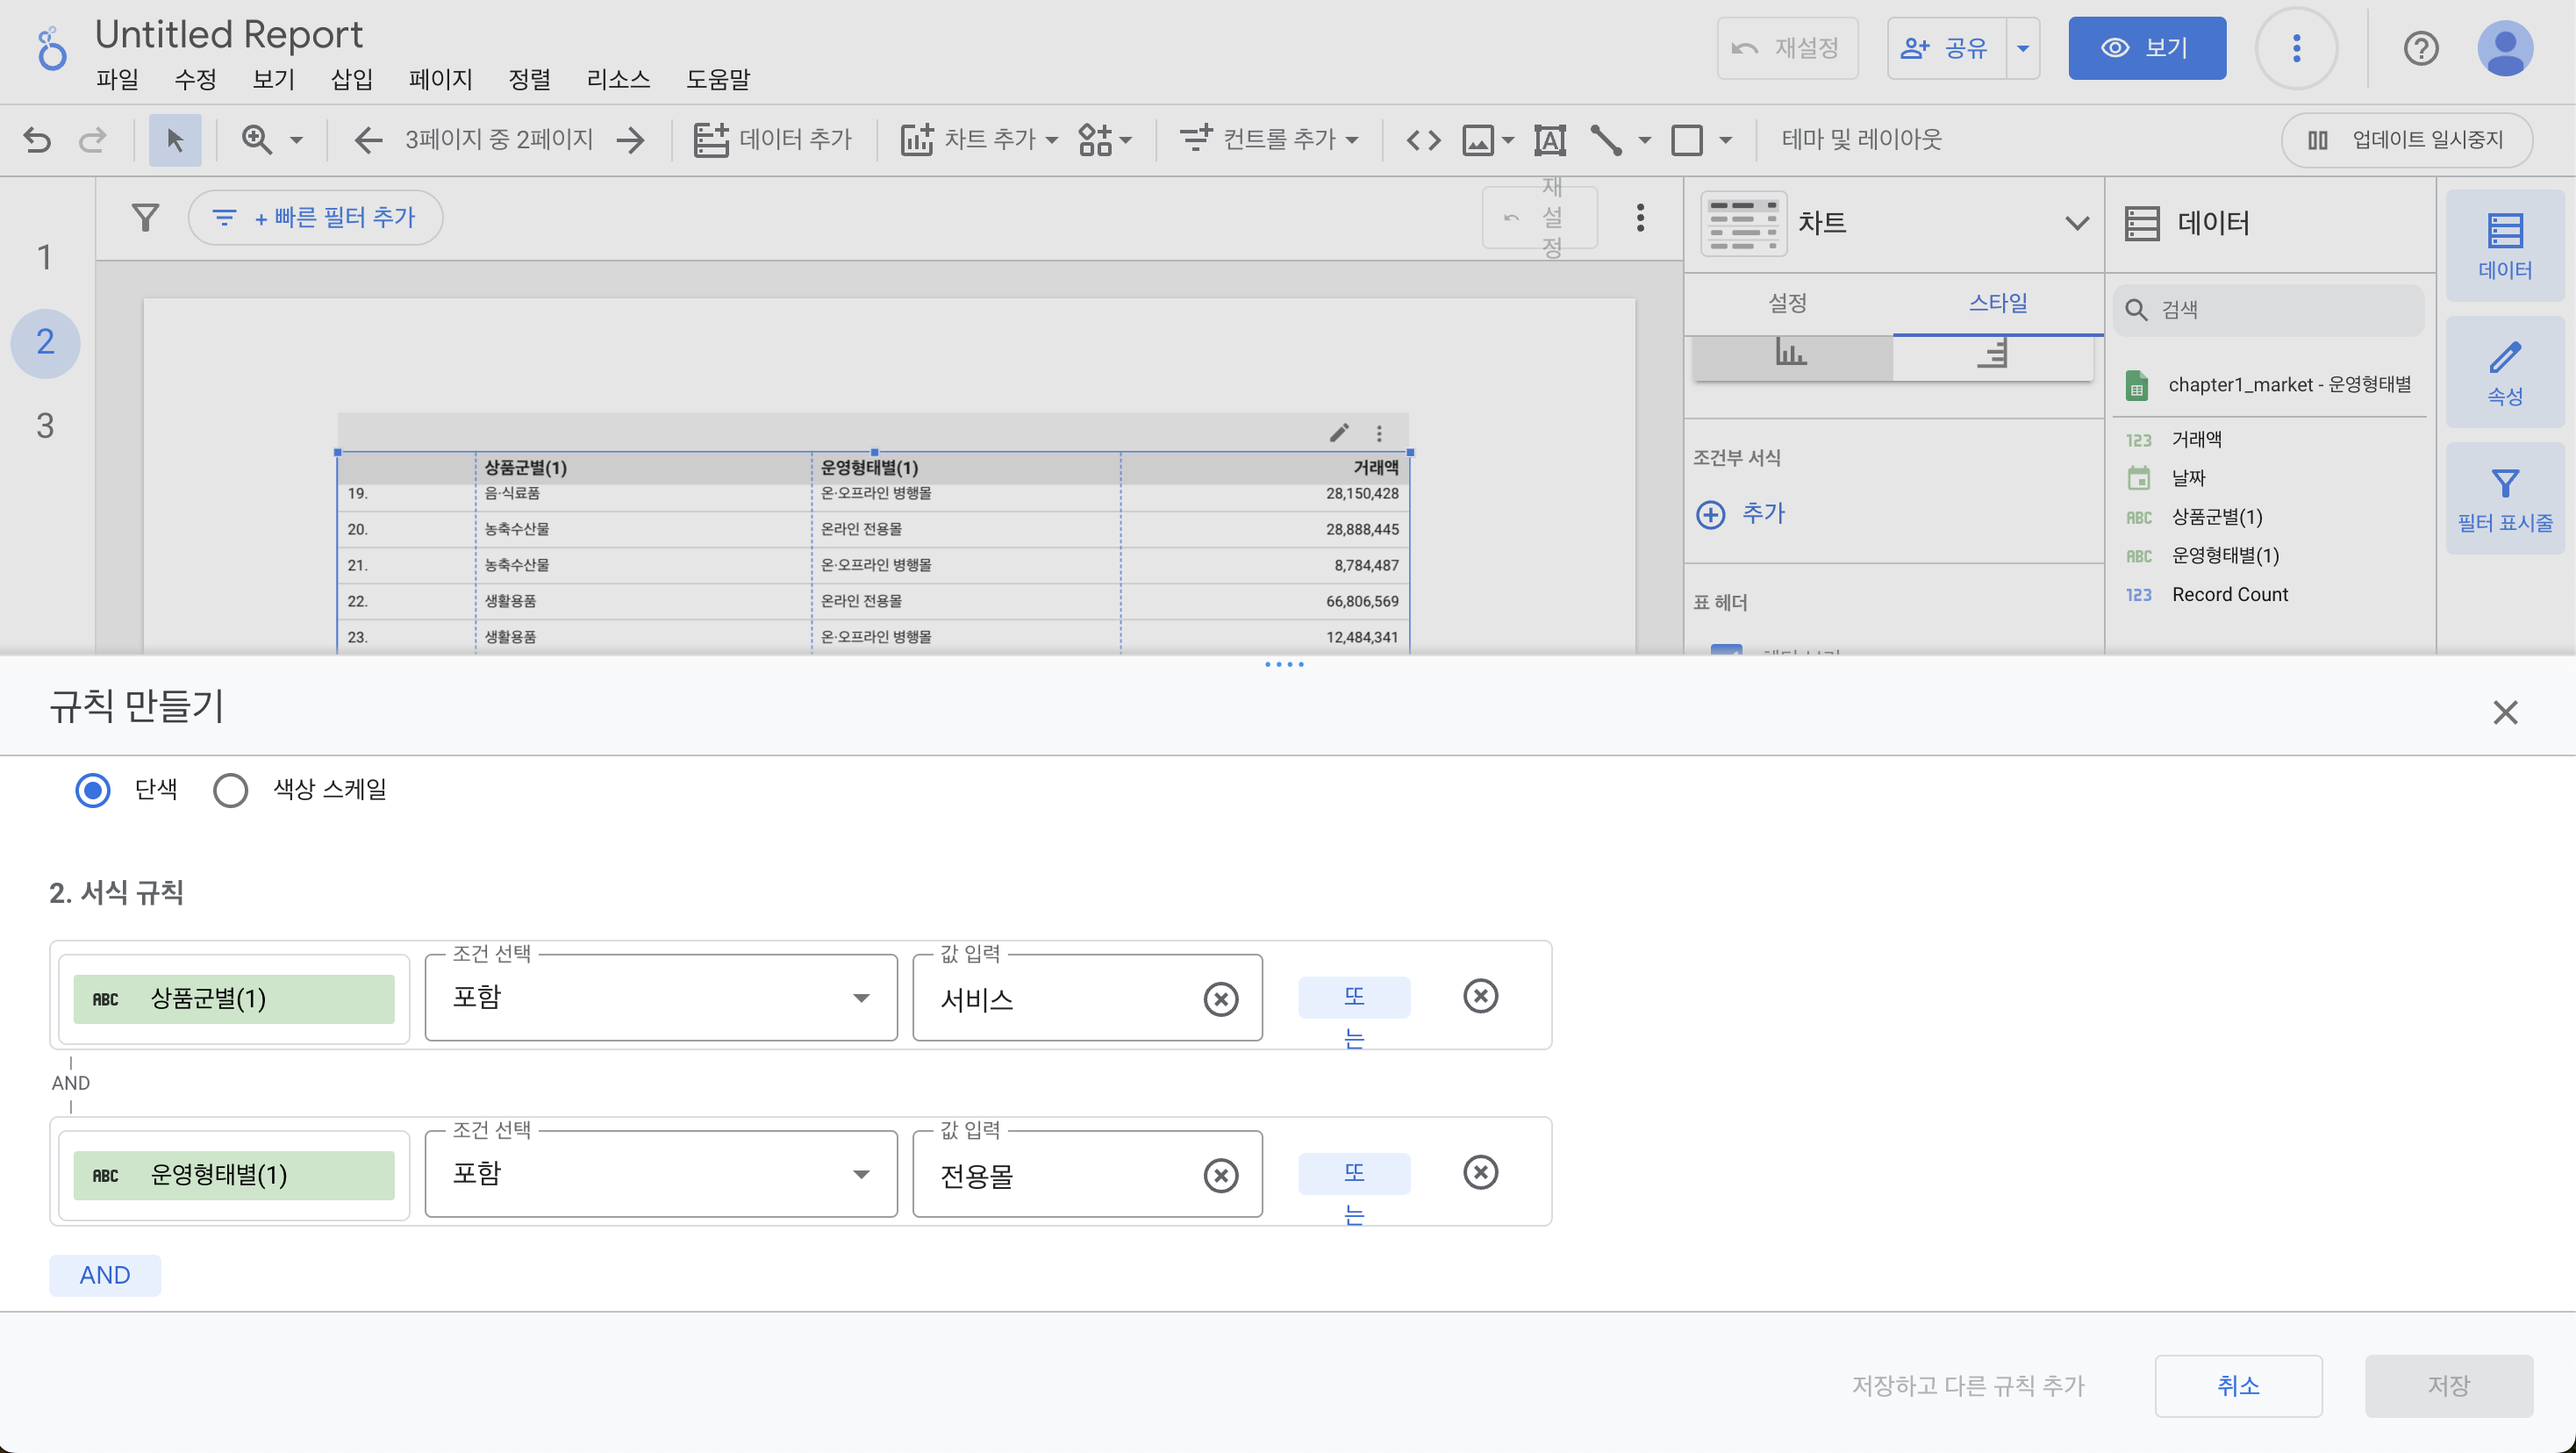Click the 취소 button
The width and height of the screenshot is (2576, 1453).
(2237, 1385)
